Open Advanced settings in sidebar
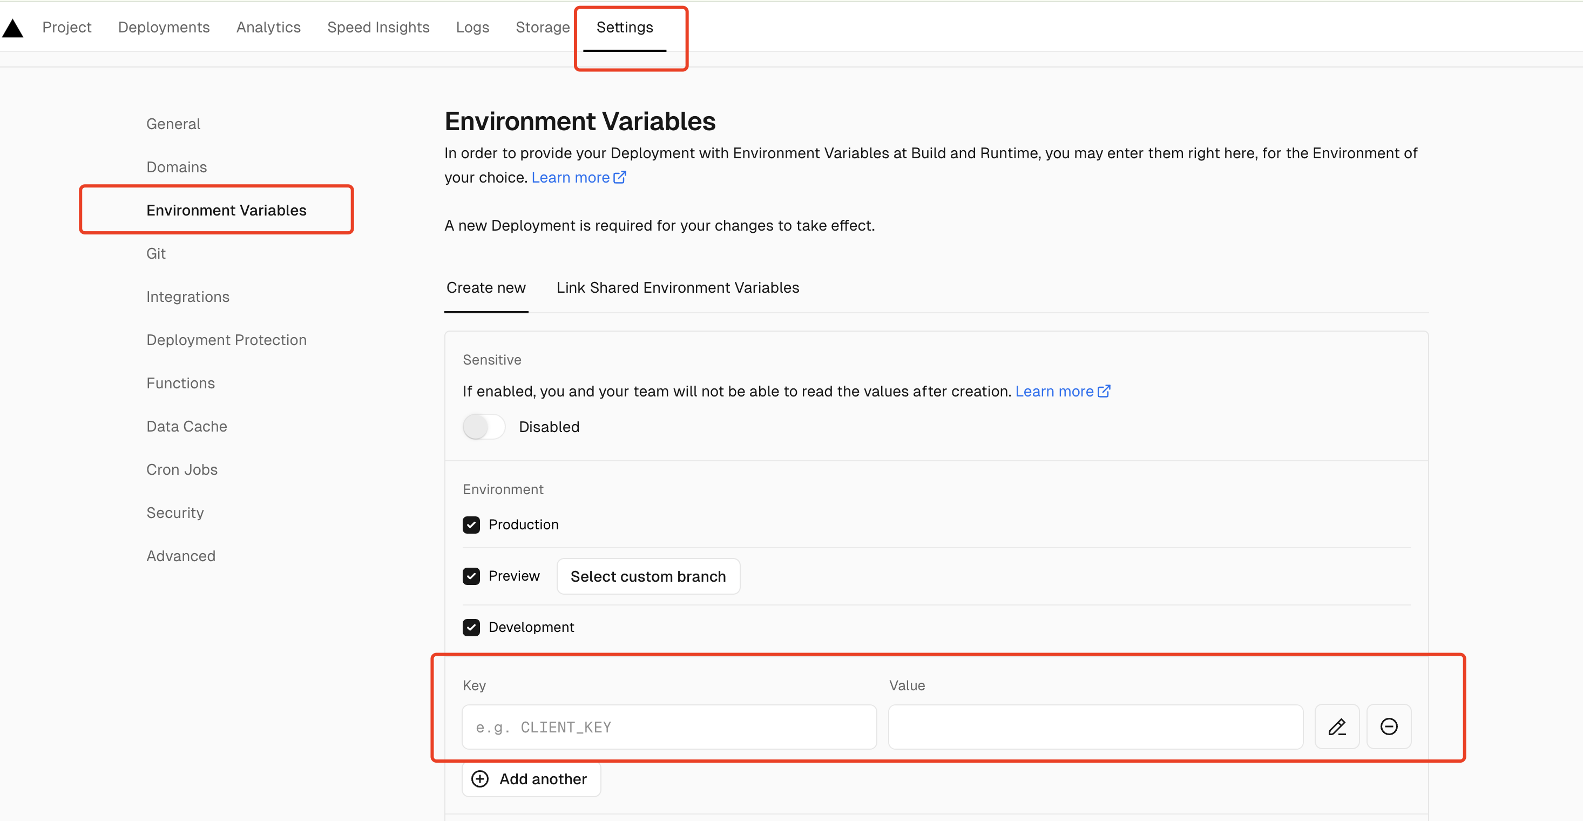Image resolution: width=1583 pixels, height=821 pixels. [x=181, y=556]
